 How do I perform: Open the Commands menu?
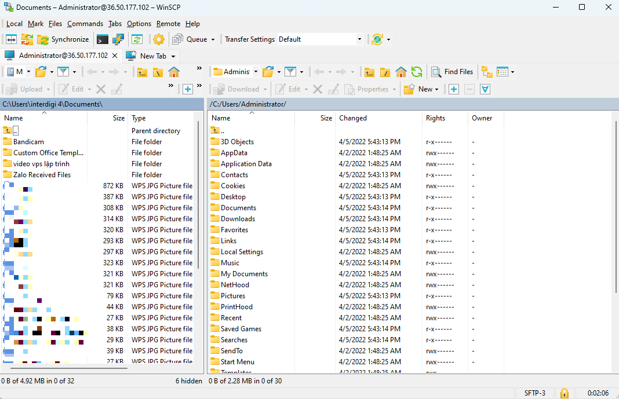point(85,24)
